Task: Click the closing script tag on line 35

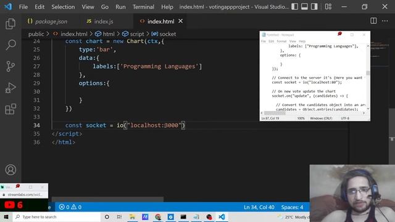Action: coord(67,134)
